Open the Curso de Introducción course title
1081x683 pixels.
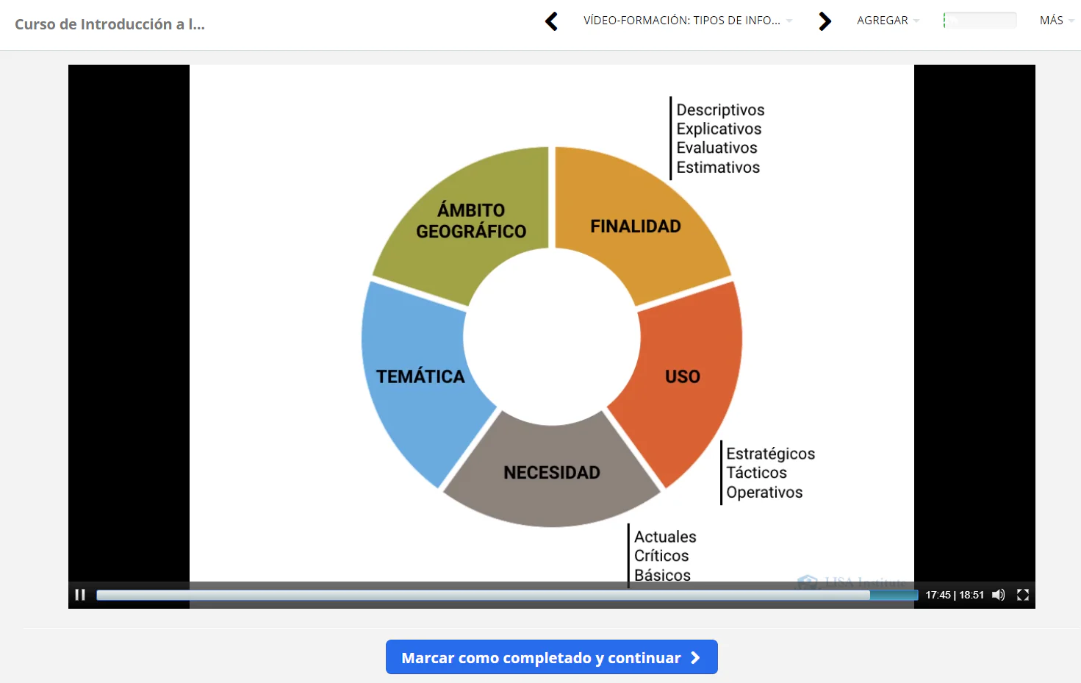point(109,24)
